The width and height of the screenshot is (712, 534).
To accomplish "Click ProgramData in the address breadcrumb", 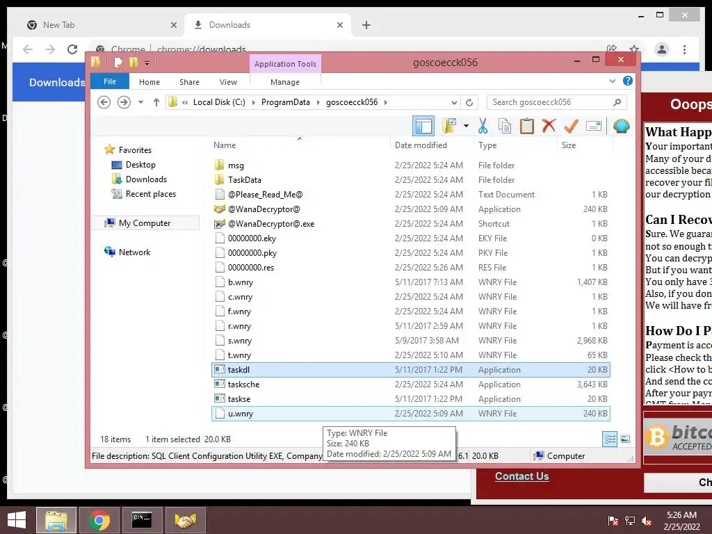I will [x=286, y=102].
